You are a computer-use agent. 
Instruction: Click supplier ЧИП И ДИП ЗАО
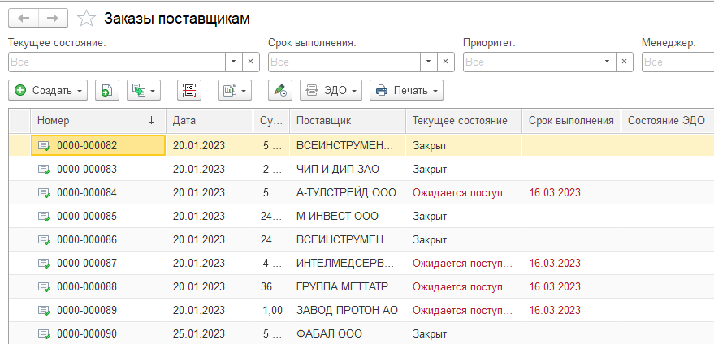[338, 170]
